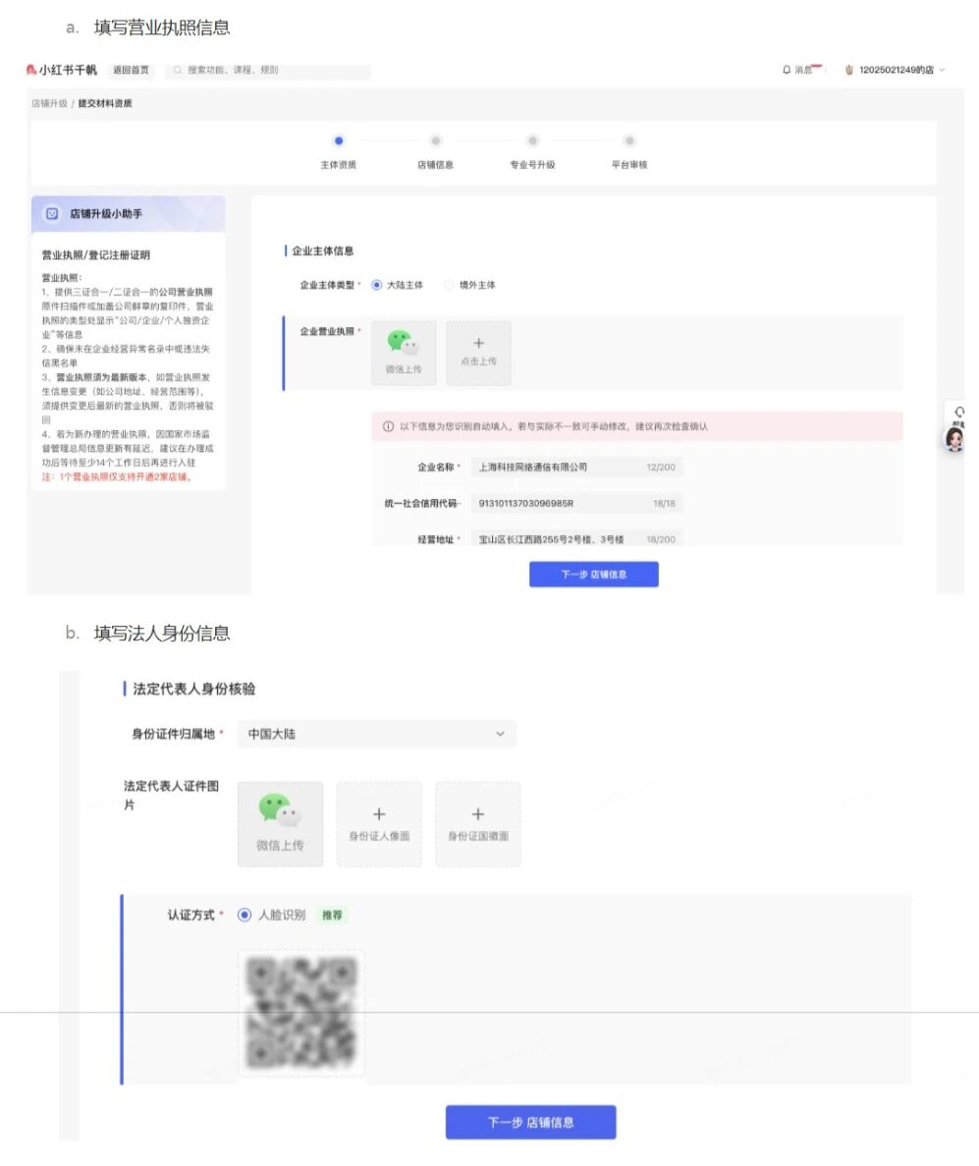The width and height of the screenshot is (979, 1166).
Task: Click the 主体资质 progress step dot
Action: pos(339,140)
